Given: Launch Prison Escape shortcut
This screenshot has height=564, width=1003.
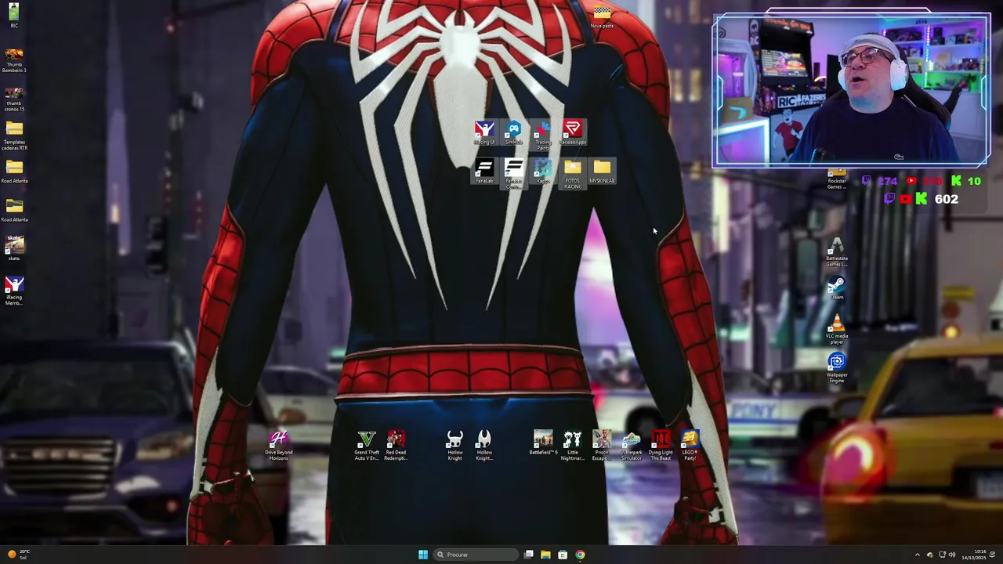Looking at the screenshot, I should point(601,446).
